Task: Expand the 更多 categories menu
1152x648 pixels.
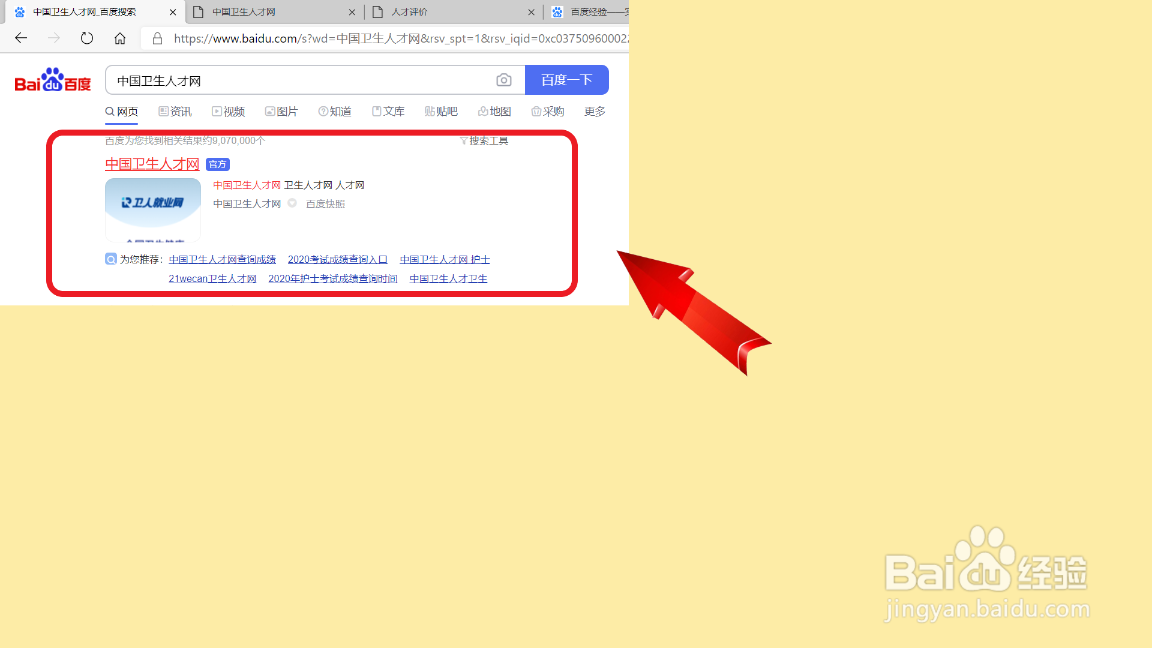Action: point(595,112)
